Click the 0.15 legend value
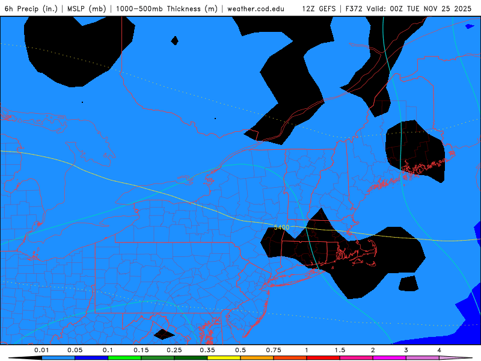The width and height of the screenshot is (481, 361). click(141, 350)
